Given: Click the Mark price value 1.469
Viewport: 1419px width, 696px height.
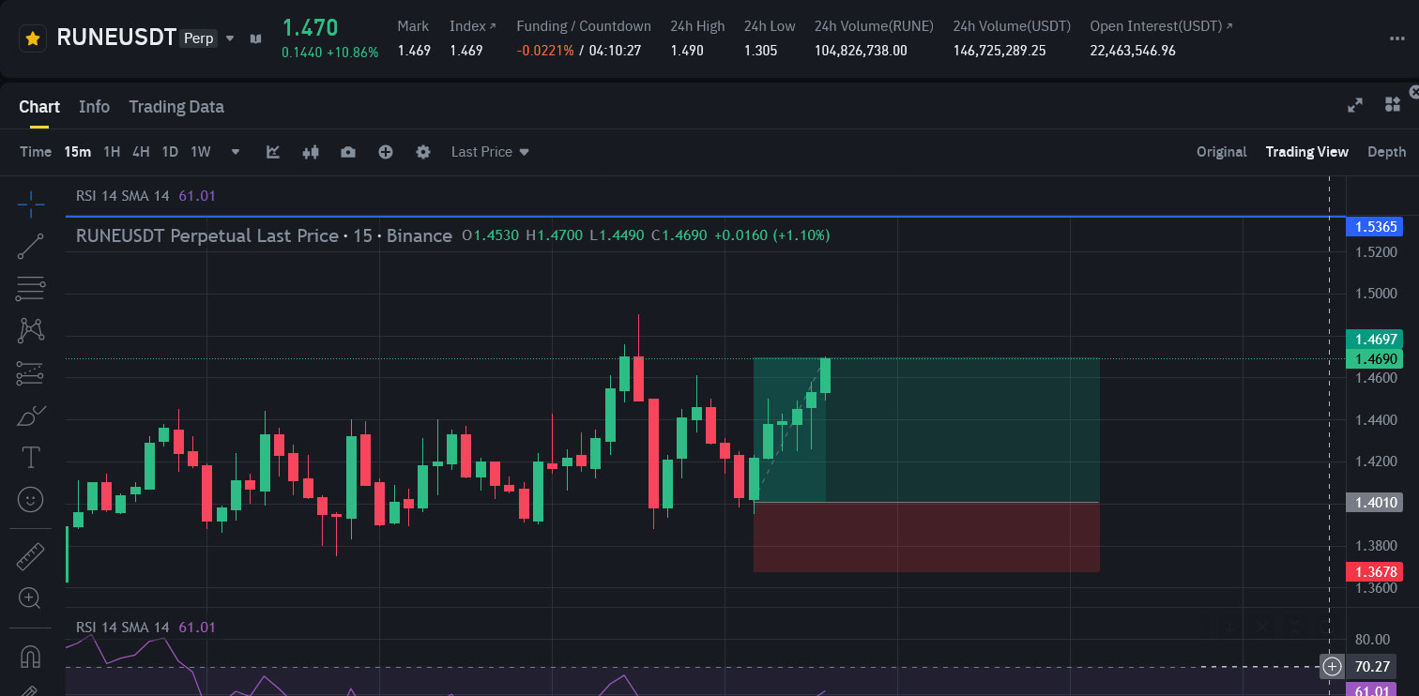Looking at the screenshot, I should (x=414, y=51).
